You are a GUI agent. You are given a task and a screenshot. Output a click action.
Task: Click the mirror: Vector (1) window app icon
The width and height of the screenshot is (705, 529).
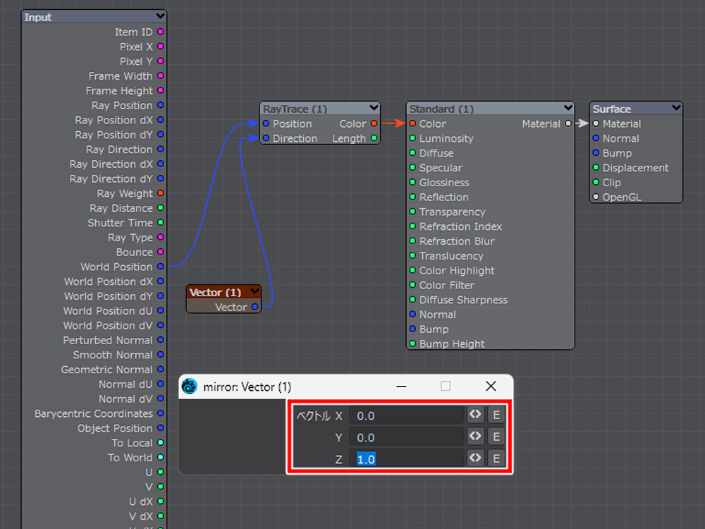tap(190, 387)
